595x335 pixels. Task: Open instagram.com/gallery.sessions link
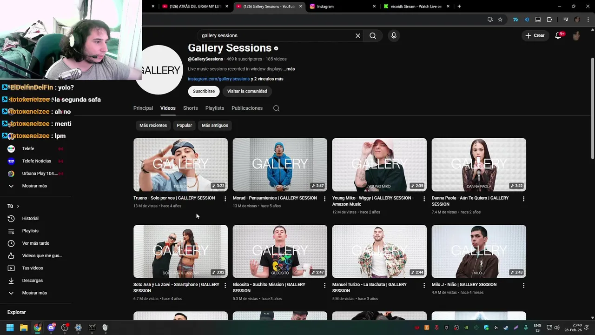click(x=218, y=79)
